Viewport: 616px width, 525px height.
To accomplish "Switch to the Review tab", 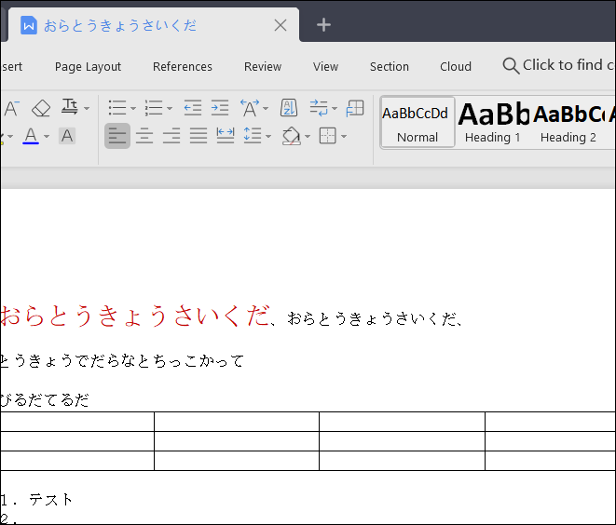I will pyautogui.click(x=263, y=67).
